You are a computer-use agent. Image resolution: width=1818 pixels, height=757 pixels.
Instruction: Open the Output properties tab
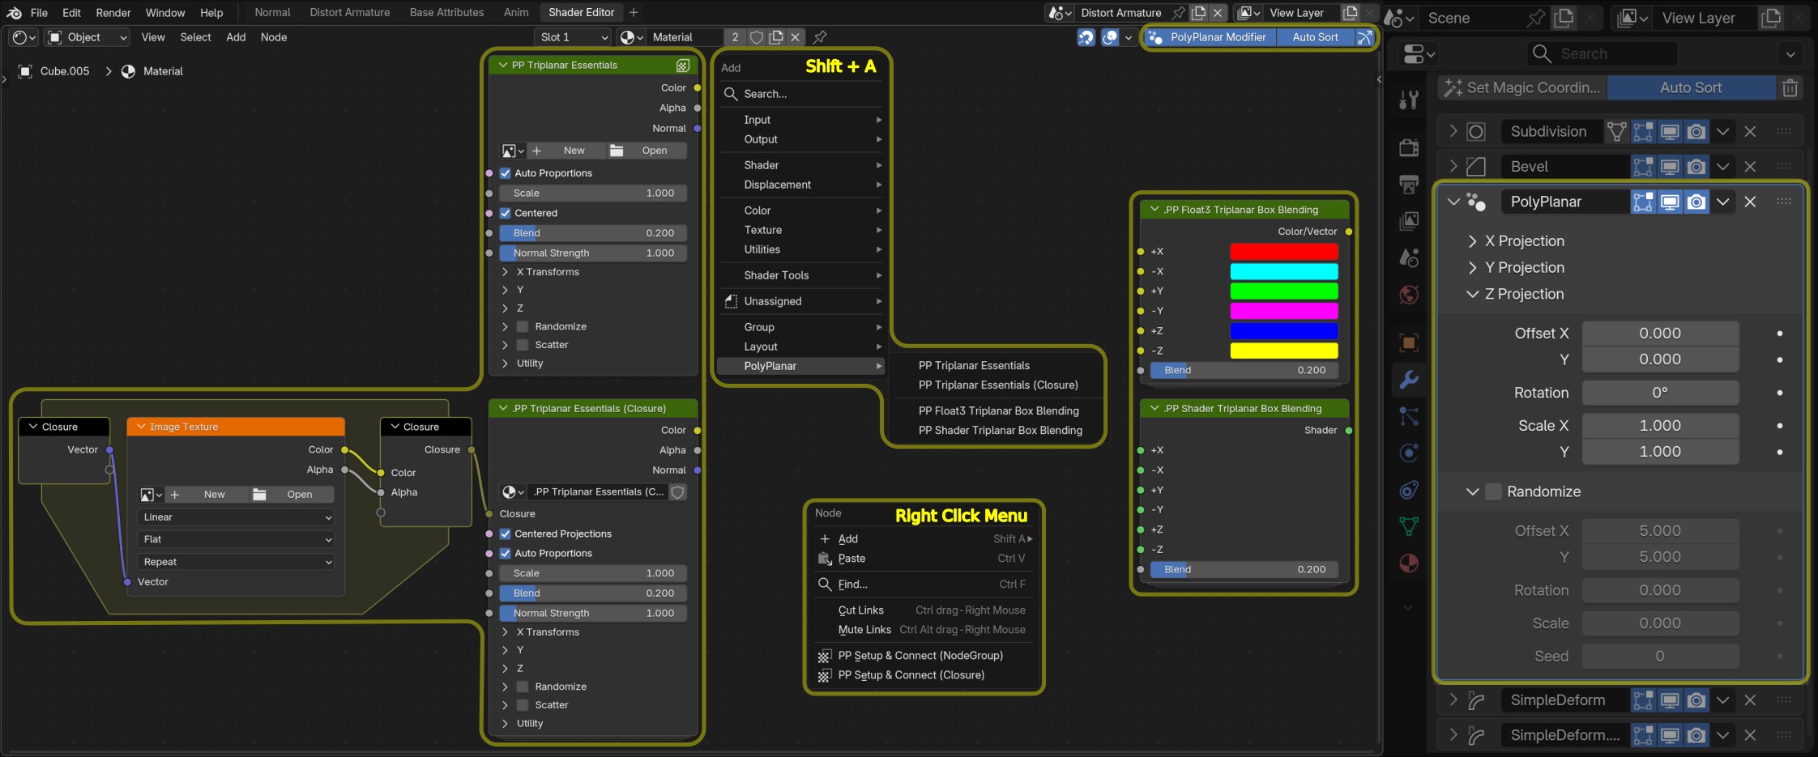point(1409,185)
